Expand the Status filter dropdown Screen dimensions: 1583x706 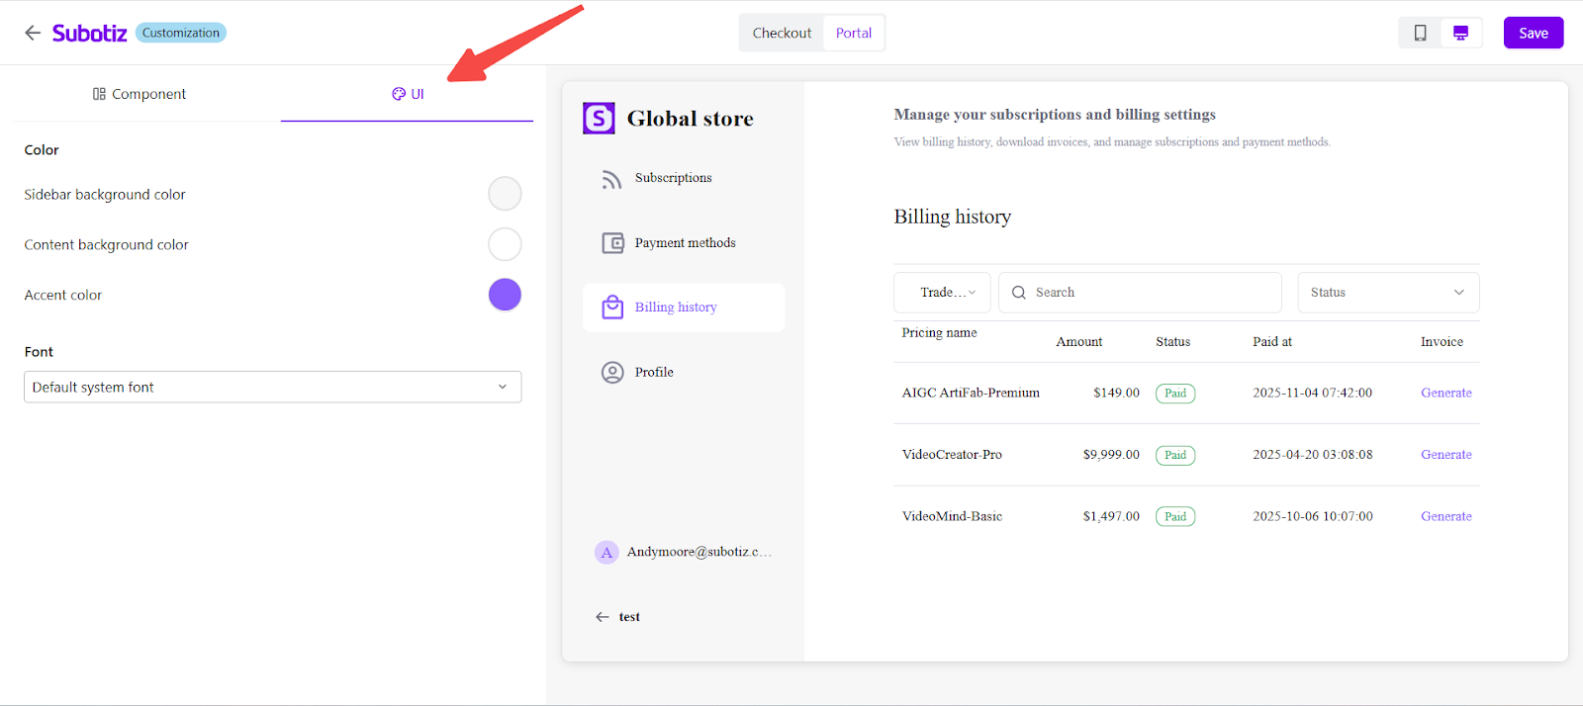1387,293
